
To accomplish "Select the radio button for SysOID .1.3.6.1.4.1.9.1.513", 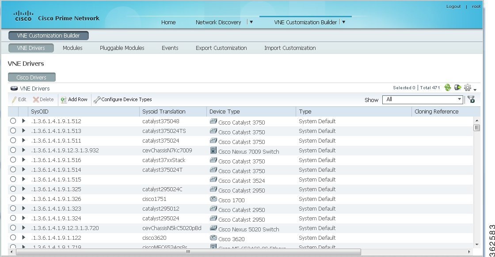I will click(13, 131).
